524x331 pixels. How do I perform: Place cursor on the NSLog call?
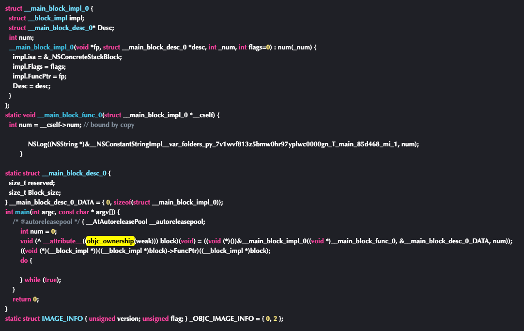(38, 144)
